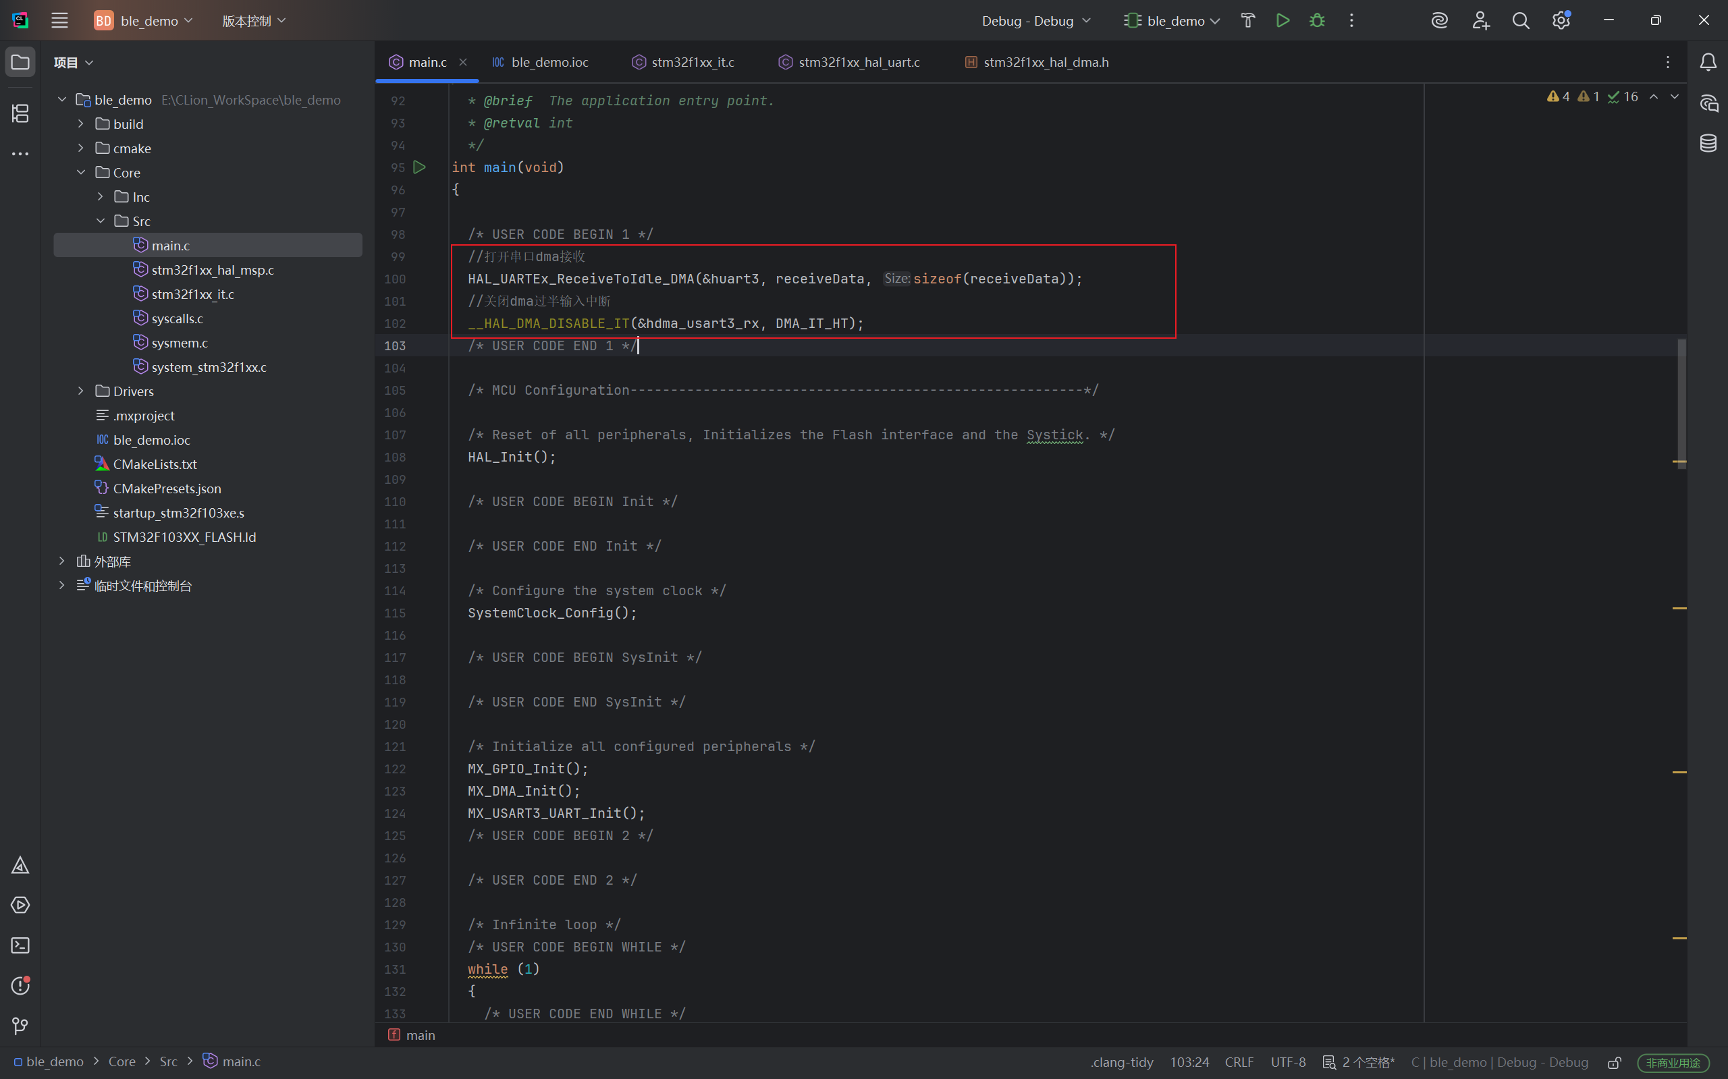Toggle the read-only lock icon in status bar
1728x1079 pixels.
click(x=1615, y=1063)
